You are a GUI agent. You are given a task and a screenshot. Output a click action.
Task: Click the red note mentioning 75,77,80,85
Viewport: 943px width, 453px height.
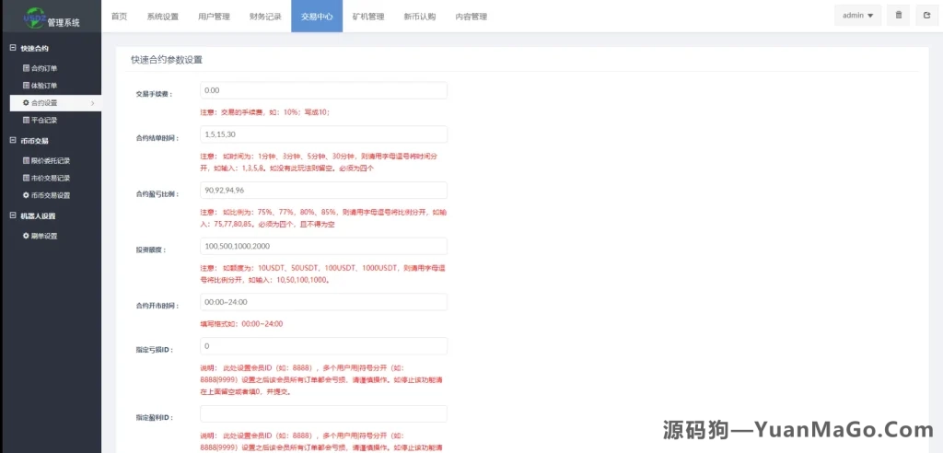click(323, 218)
